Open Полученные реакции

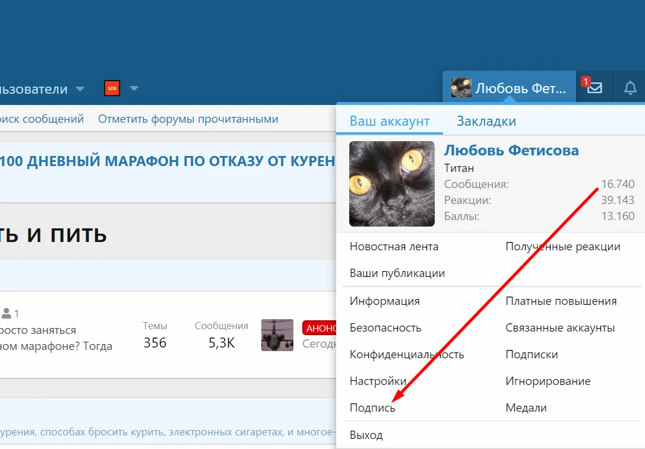(x=562, y=246)
